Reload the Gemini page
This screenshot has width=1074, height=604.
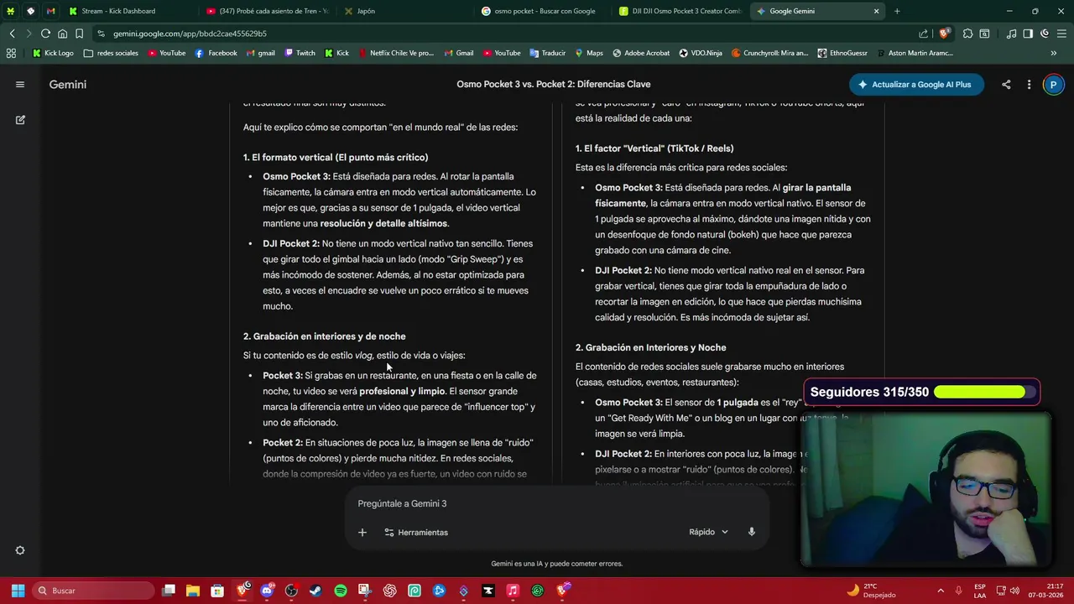[45, 34]
